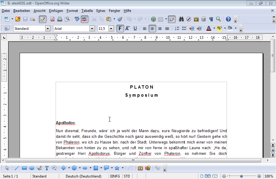Select the Line drawing tool
Viewport: 276px width, 179px height.
pos(17,168)
